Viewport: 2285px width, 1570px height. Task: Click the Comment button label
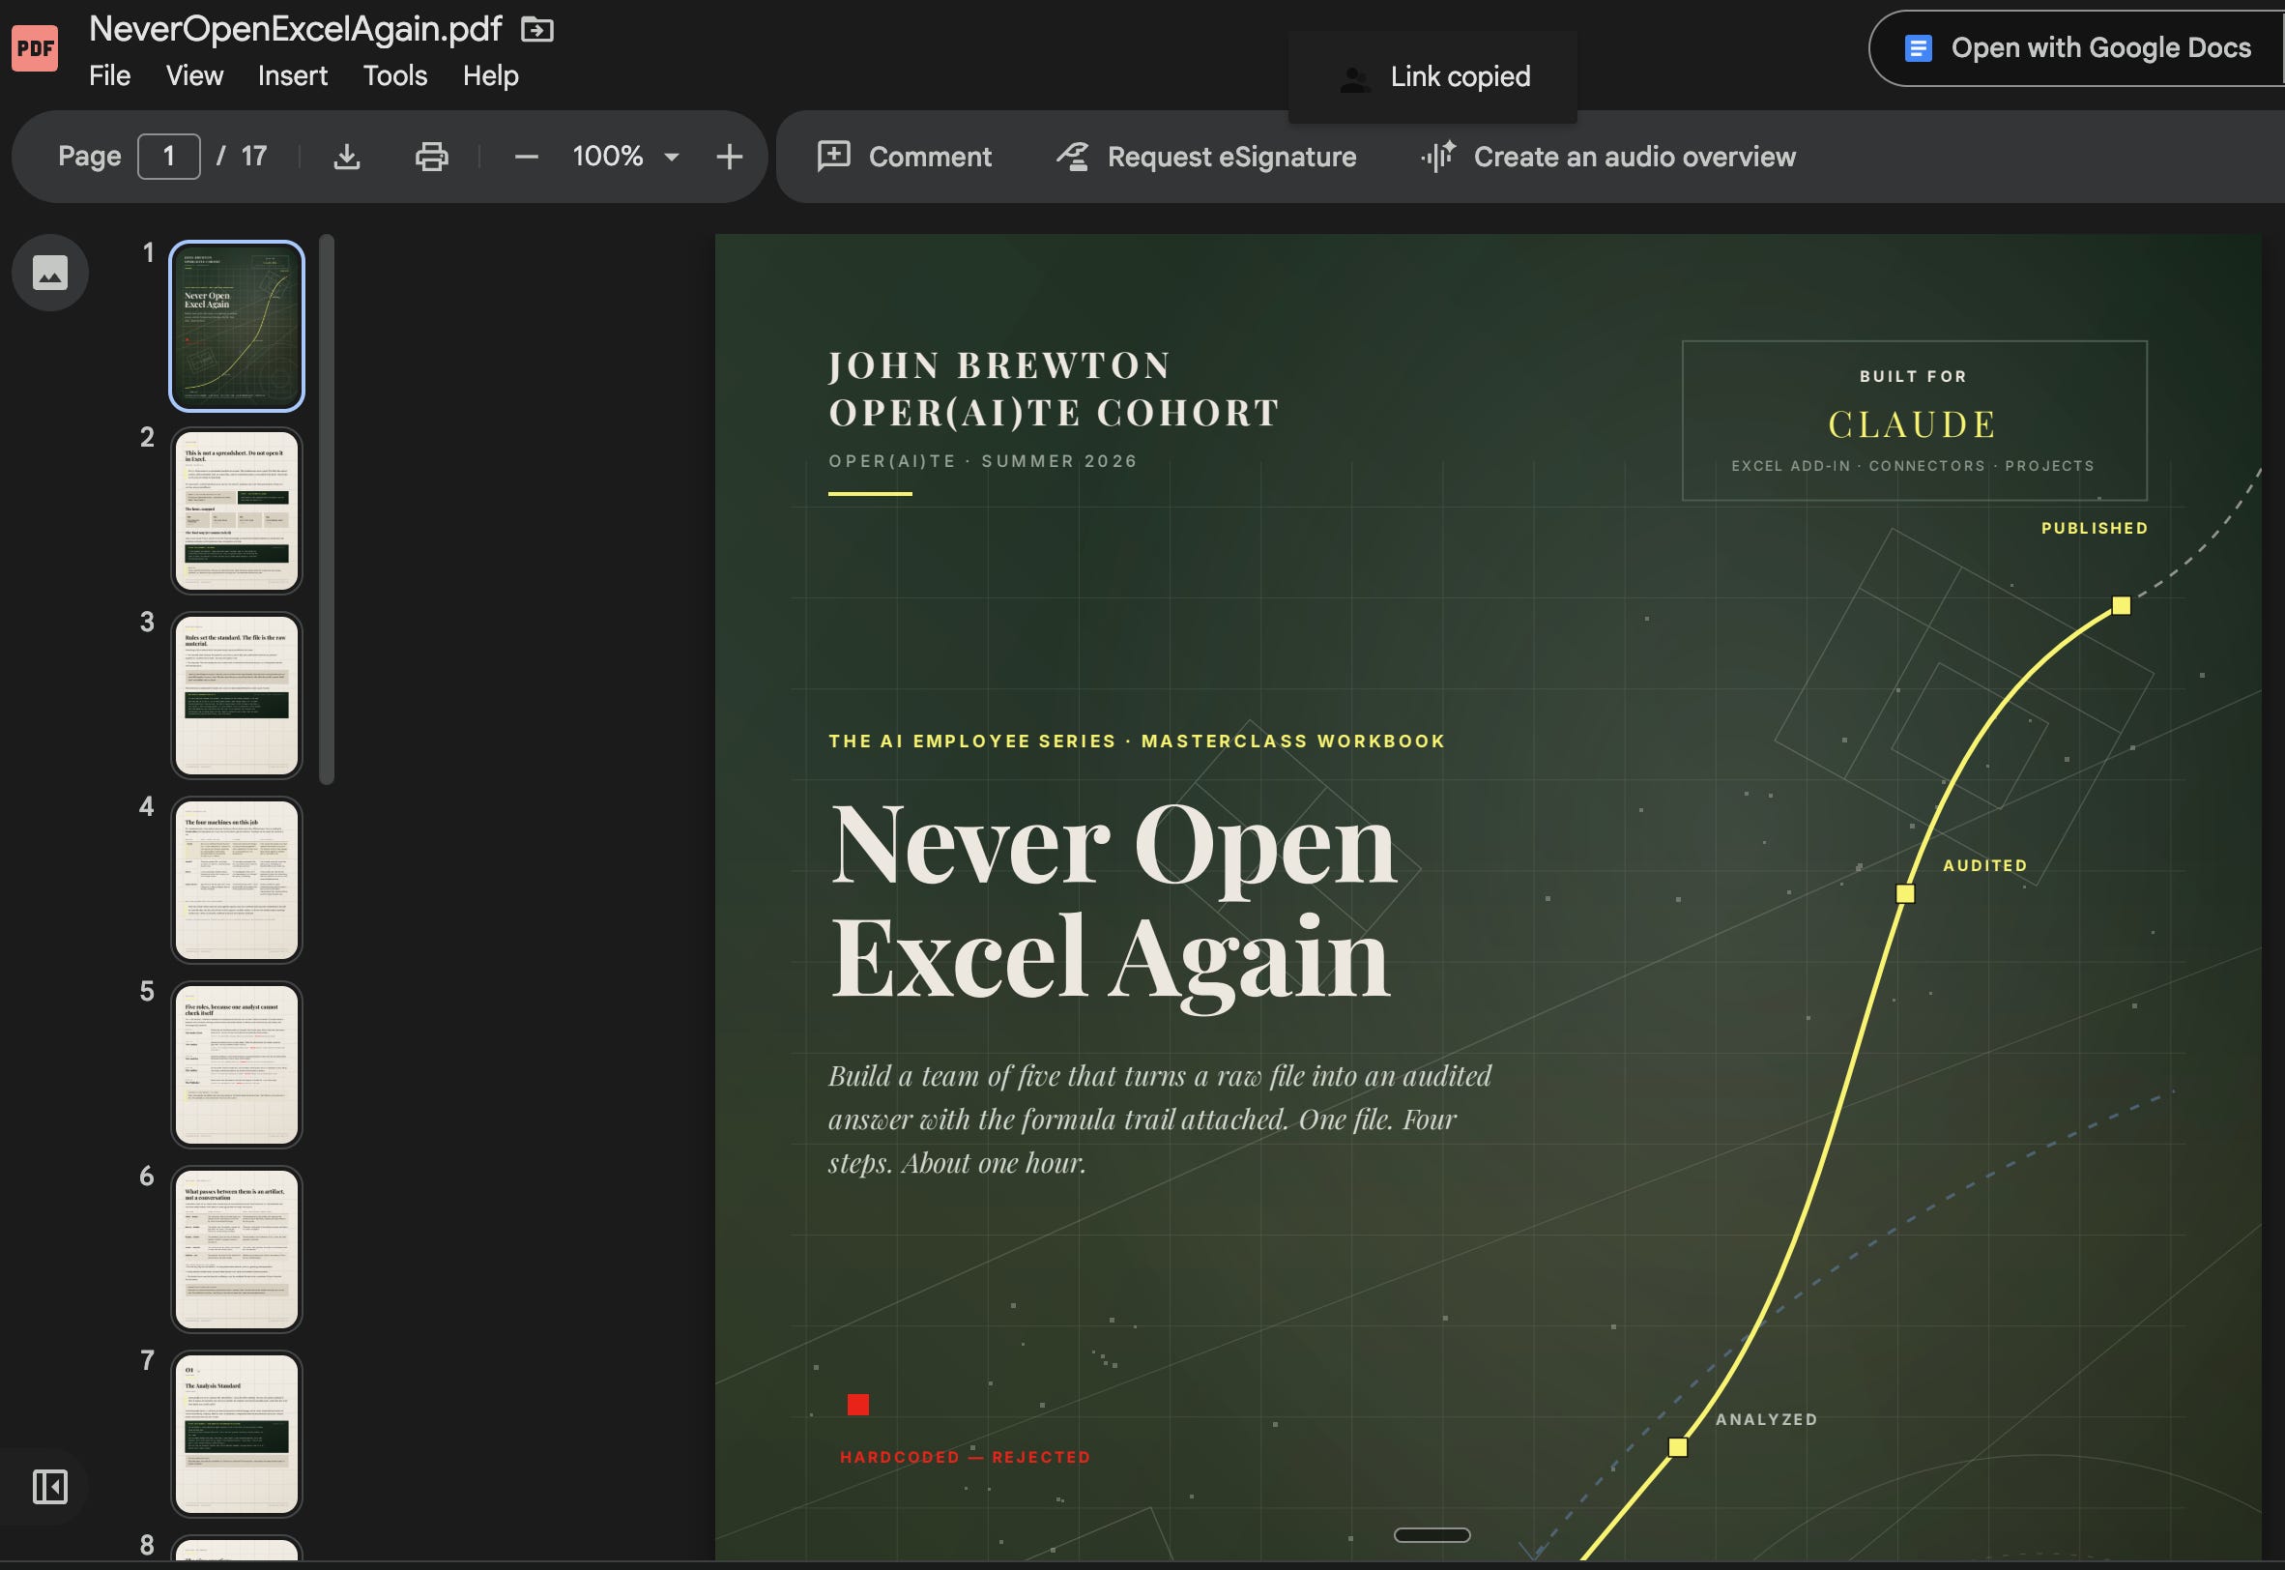[x=930, y=157]
